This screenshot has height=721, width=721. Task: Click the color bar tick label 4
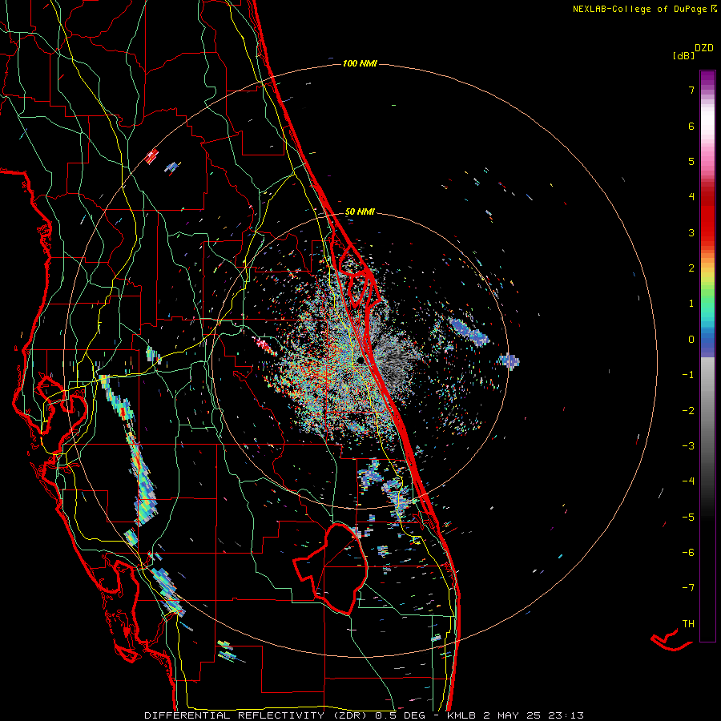(x=691, y=197)
